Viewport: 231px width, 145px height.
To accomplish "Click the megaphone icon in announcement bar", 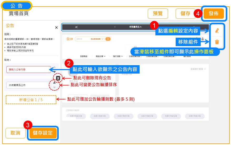I will click(77, 27).
